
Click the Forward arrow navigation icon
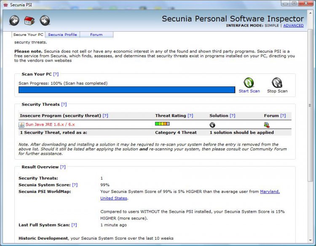click(x=45, y=21)
